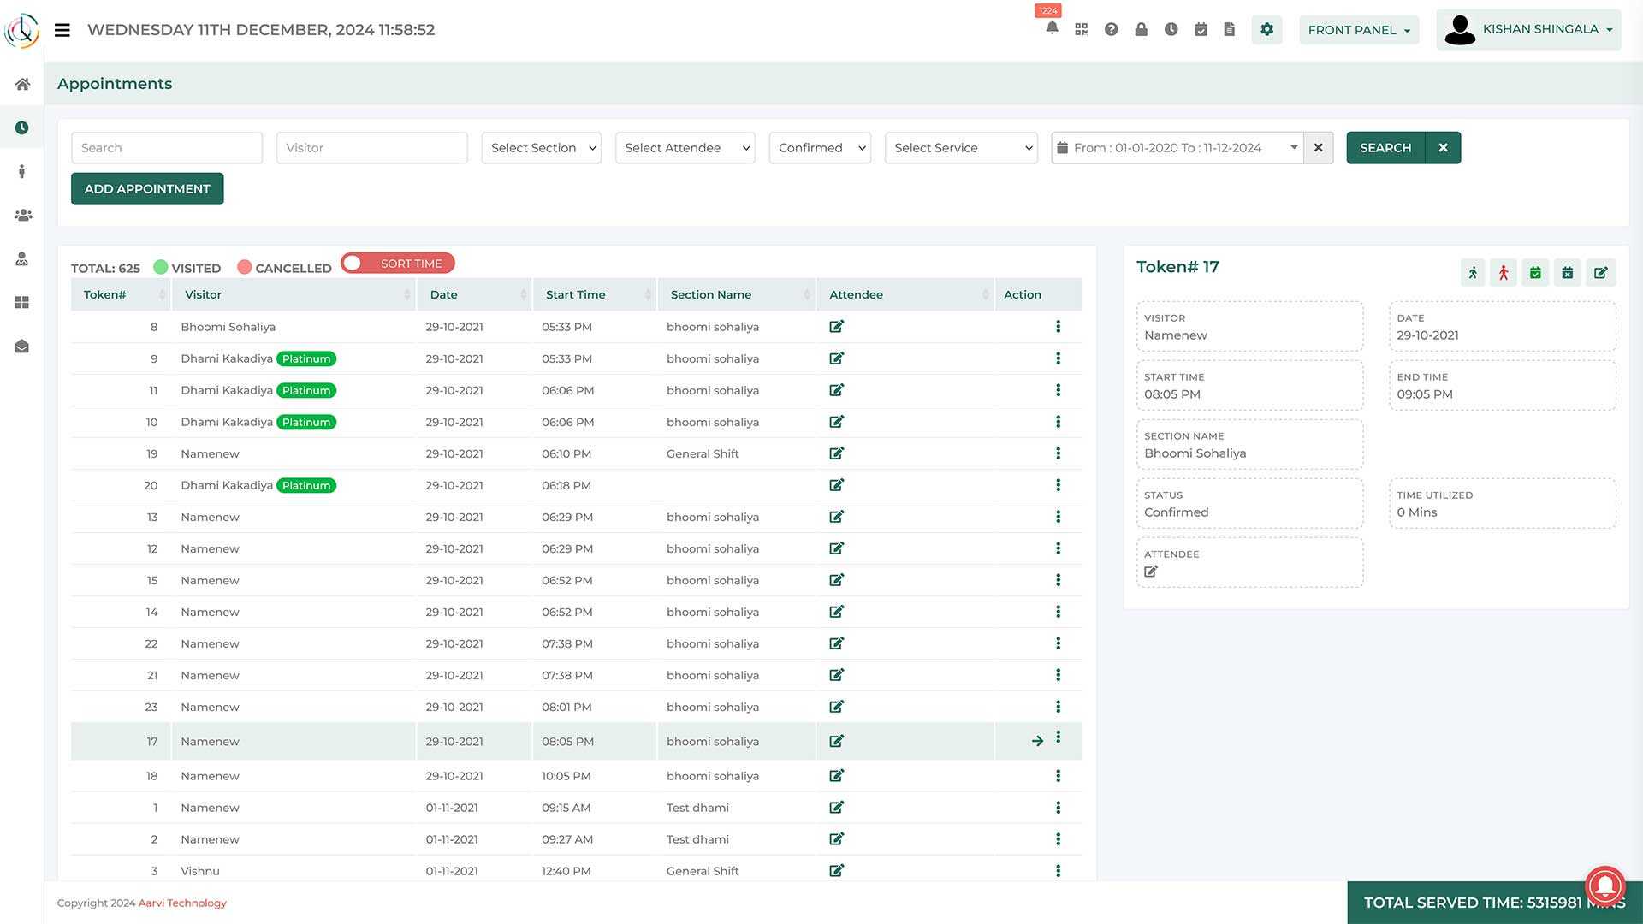
Task: Open the Select Service dropdown
Action: point(960,148)
